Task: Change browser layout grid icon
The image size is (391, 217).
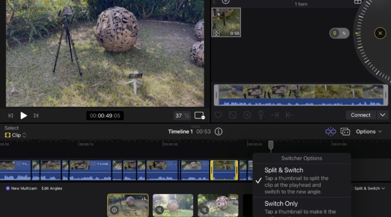Action: 357,2
